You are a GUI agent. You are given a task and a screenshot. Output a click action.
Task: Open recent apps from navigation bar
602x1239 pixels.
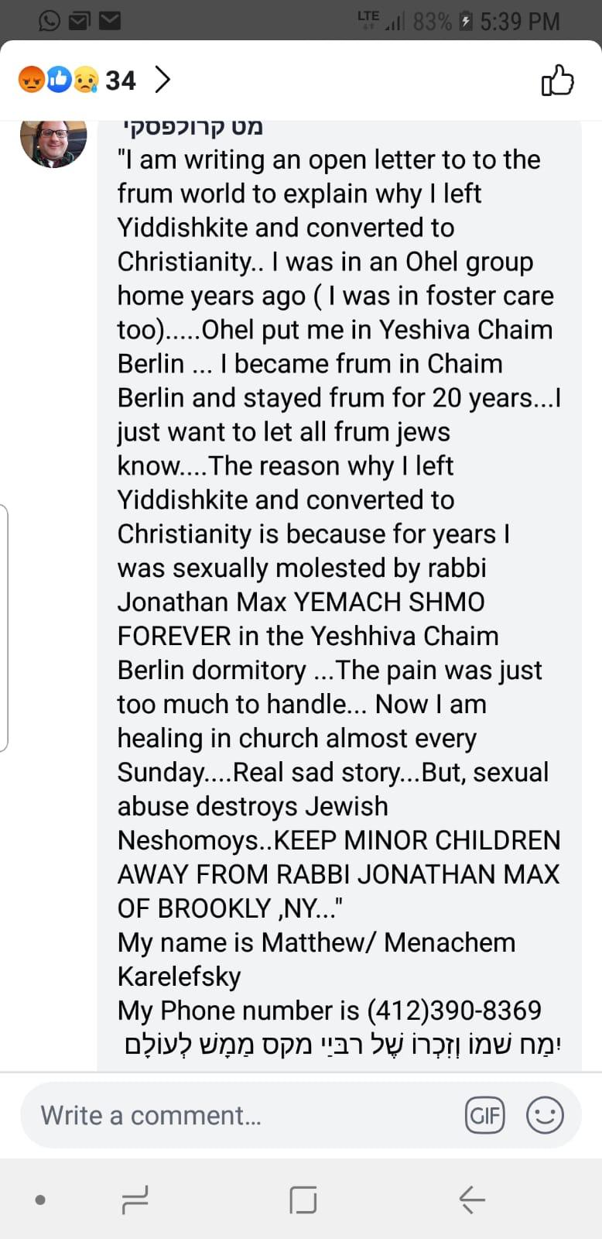click(135, 1200)
